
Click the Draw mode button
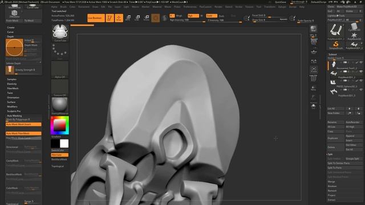[x=119, y=18]
